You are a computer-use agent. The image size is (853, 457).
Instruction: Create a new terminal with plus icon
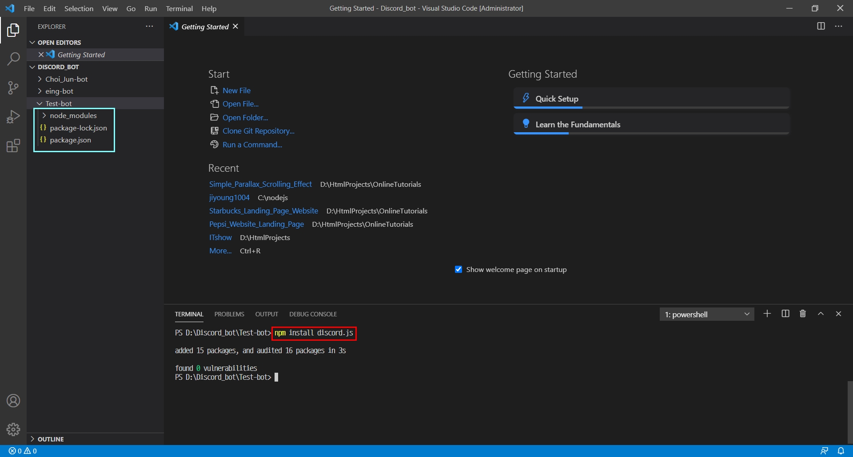click(767, 314)
